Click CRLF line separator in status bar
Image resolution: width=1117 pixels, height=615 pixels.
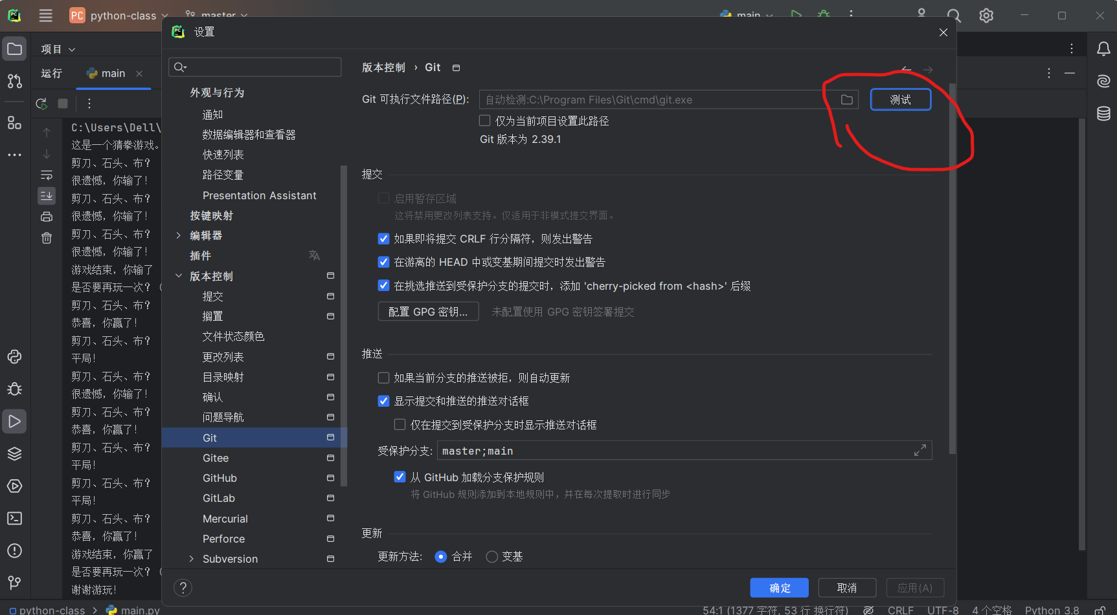coord(901,610)
